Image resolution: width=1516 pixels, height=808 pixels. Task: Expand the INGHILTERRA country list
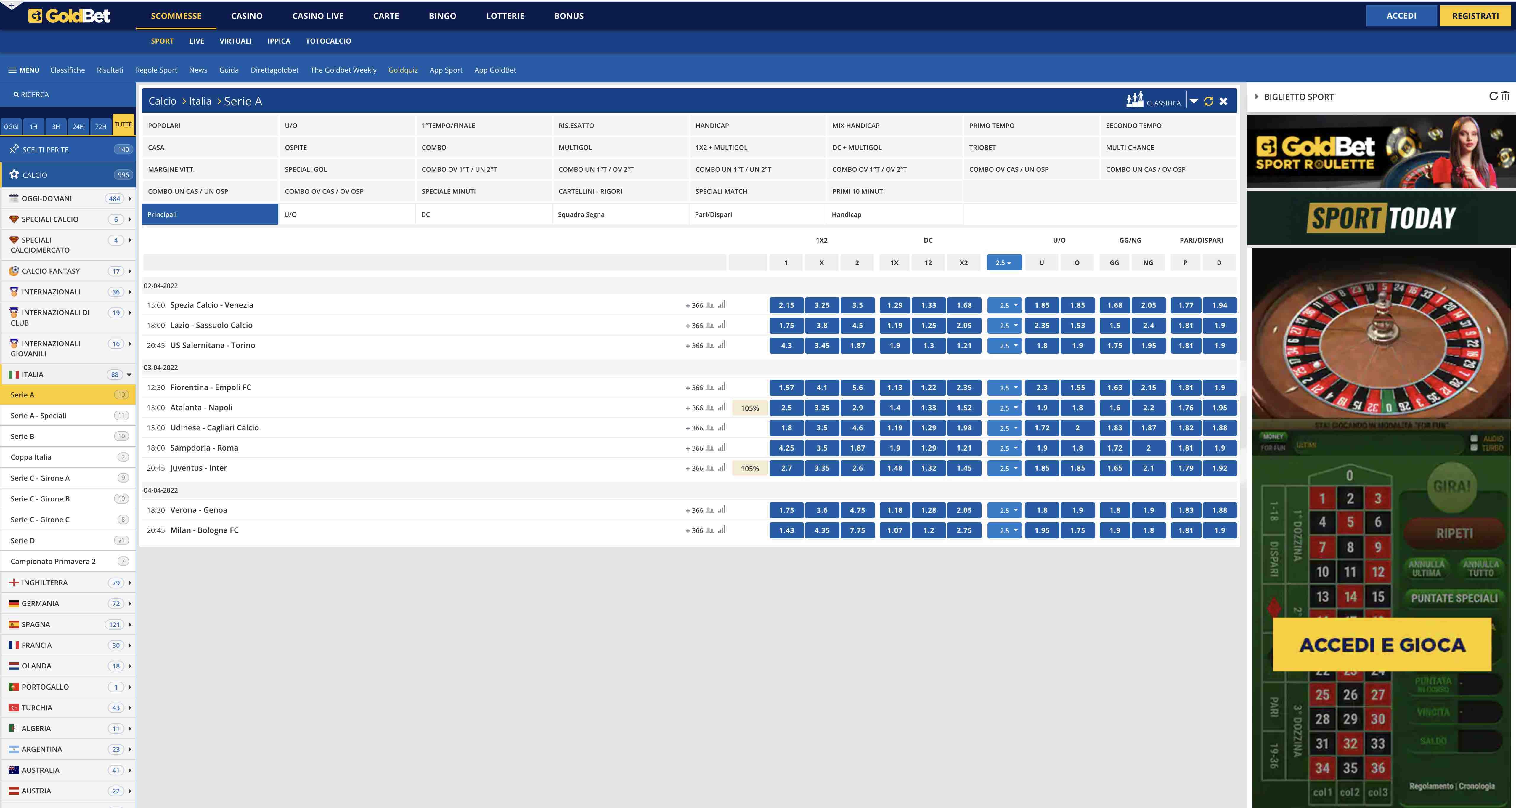click(129, 583)
